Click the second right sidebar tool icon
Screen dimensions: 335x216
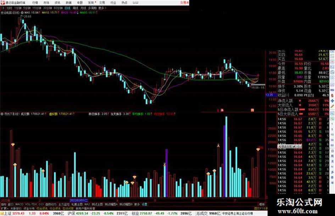[332, 56]
